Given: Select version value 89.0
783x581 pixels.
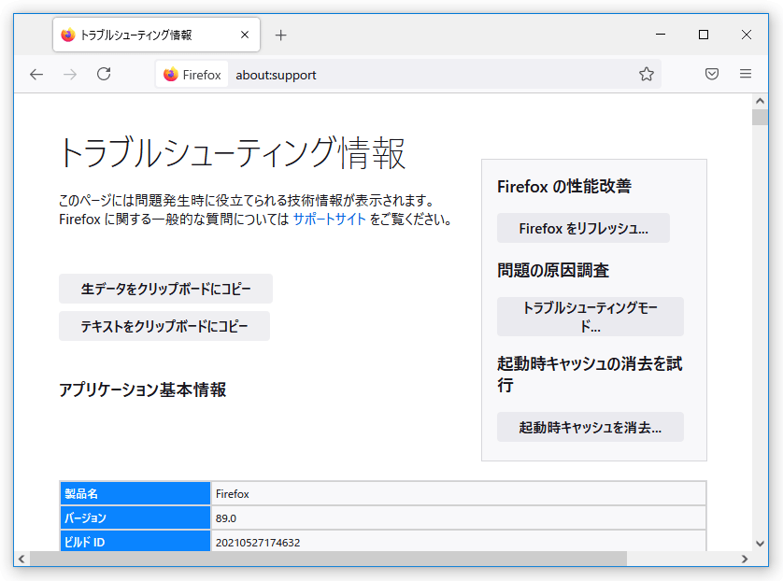Looking at the screenshot, I should [x=459, y=517].
